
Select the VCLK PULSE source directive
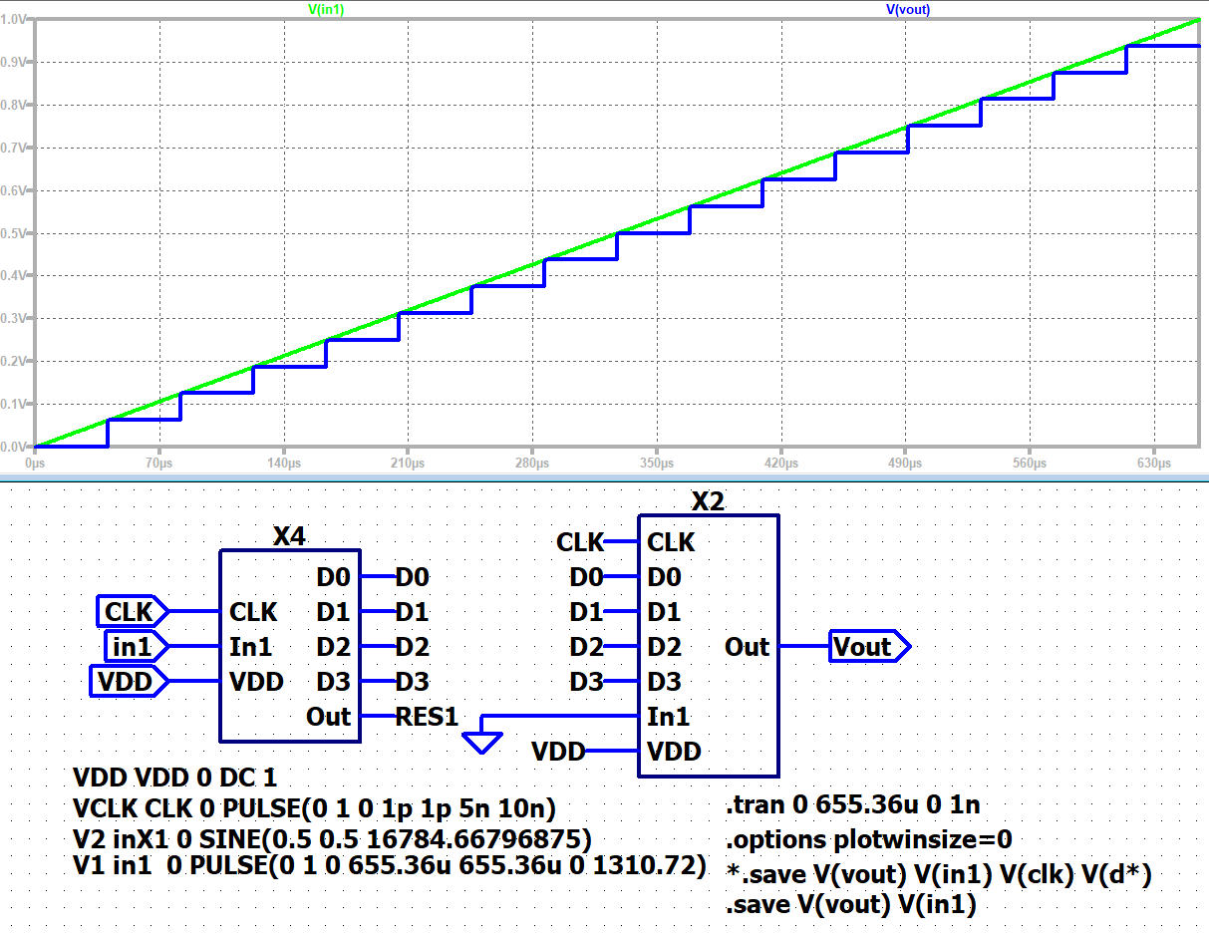click(314, 806)
